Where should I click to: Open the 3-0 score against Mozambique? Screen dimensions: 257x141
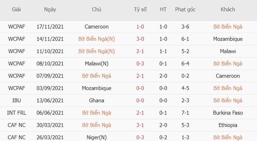pyautogui.click(x=140, y=39)
